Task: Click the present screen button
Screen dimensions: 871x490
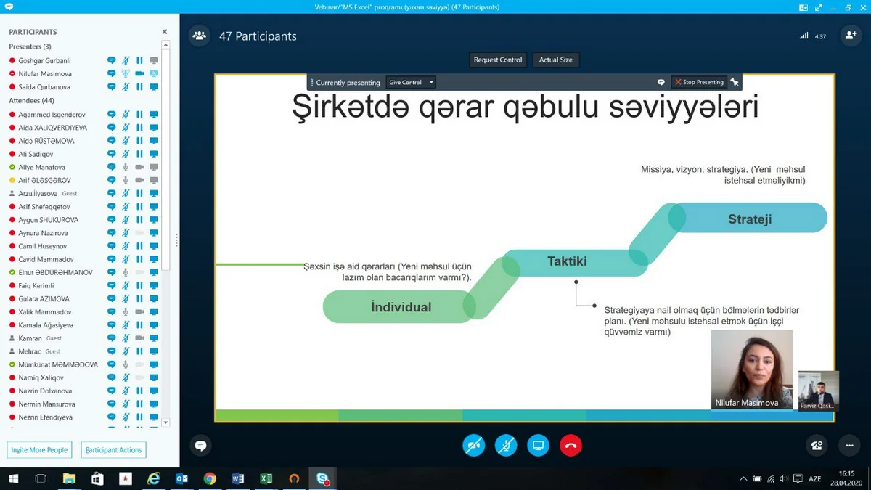Action: [x=539, y=446]
